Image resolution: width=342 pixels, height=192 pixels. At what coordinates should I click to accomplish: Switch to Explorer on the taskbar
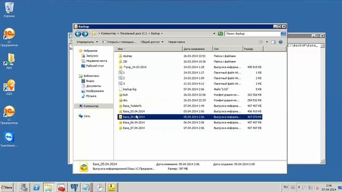(49, 187)
